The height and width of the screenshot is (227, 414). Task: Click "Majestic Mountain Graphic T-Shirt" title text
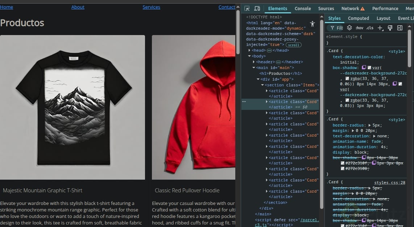[x=42, y=190]
